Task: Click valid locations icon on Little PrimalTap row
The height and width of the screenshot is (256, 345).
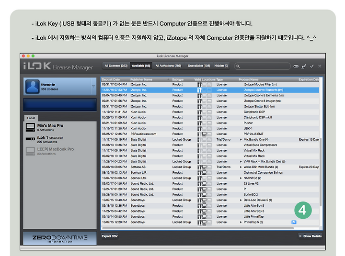Action: 205,217
